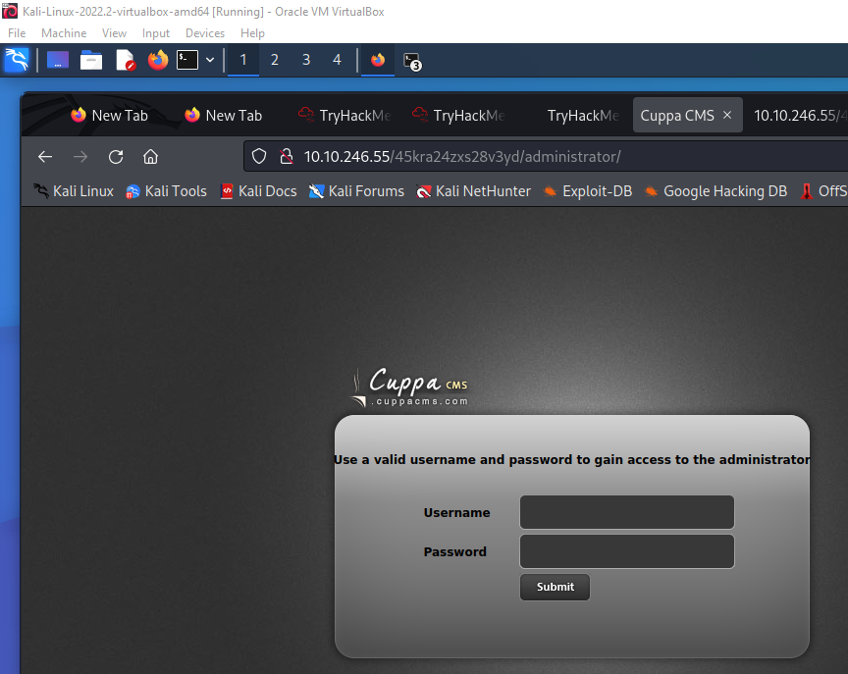
Task: Switch to the second New Tab
Action: 224,115
